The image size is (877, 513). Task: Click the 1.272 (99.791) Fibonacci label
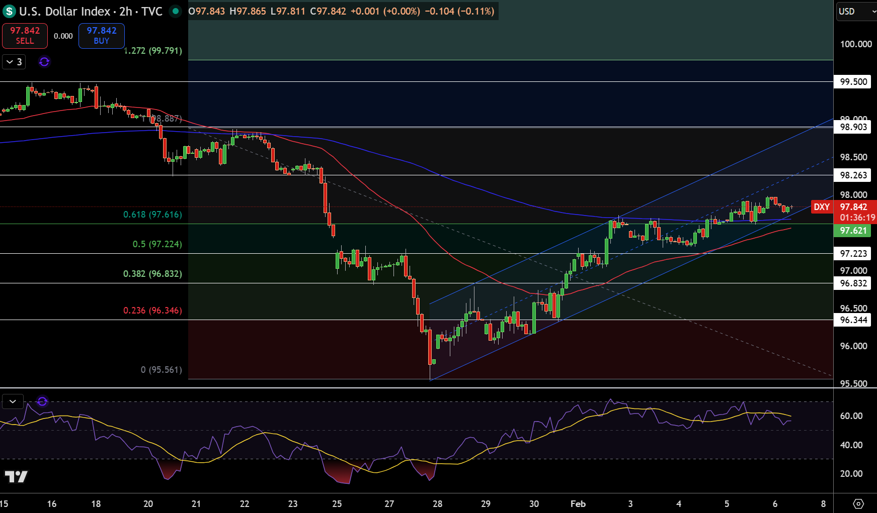tap(153, 51)
